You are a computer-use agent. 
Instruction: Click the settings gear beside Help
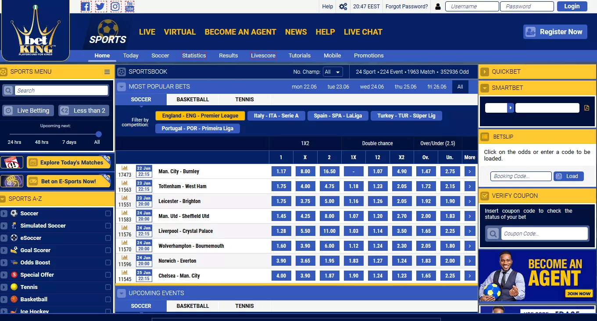[x=343, y=6]
